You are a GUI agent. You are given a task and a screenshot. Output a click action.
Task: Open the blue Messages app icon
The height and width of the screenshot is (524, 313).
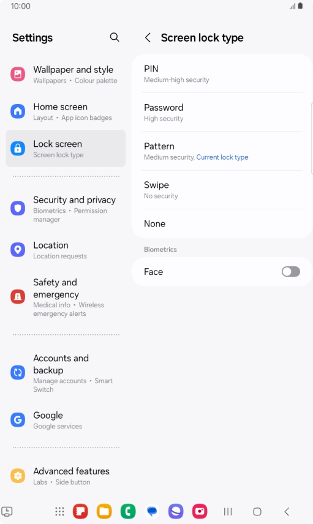152,511
